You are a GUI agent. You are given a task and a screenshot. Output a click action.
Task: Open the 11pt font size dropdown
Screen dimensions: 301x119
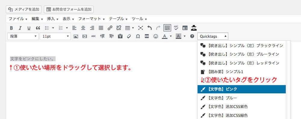coord(55,36)
